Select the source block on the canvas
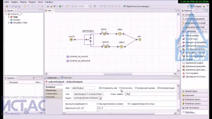212x119 pixels. (x=71, y=40)
